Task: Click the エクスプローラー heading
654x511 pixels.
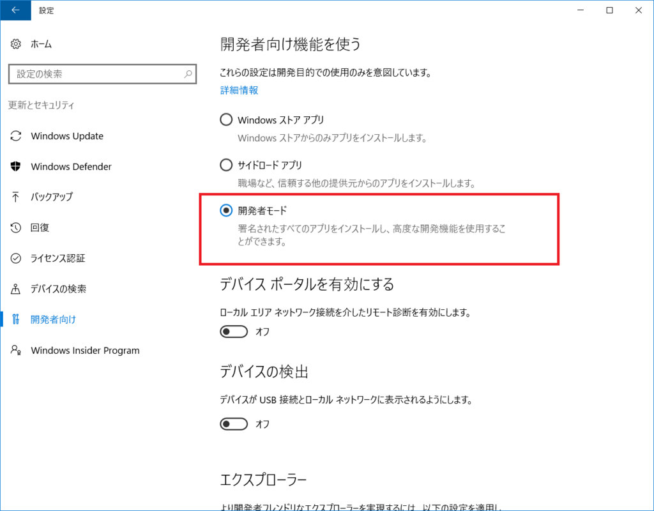Action: point(263,480)
